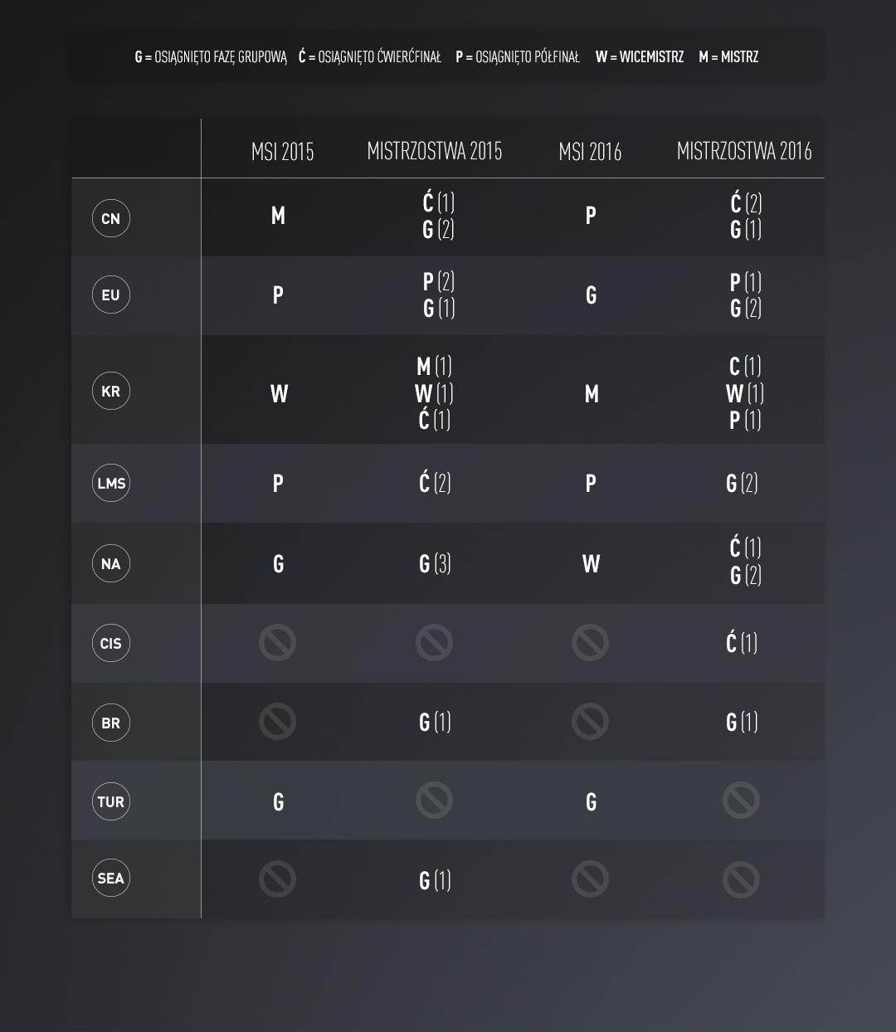Click the LMS region badge

[x=111, y=483]
